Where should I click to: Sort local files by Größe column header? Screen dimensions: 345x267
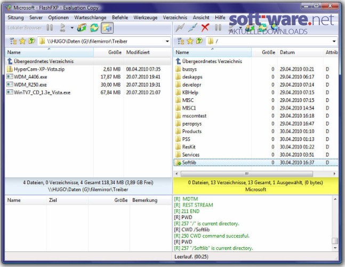point(108,52)
